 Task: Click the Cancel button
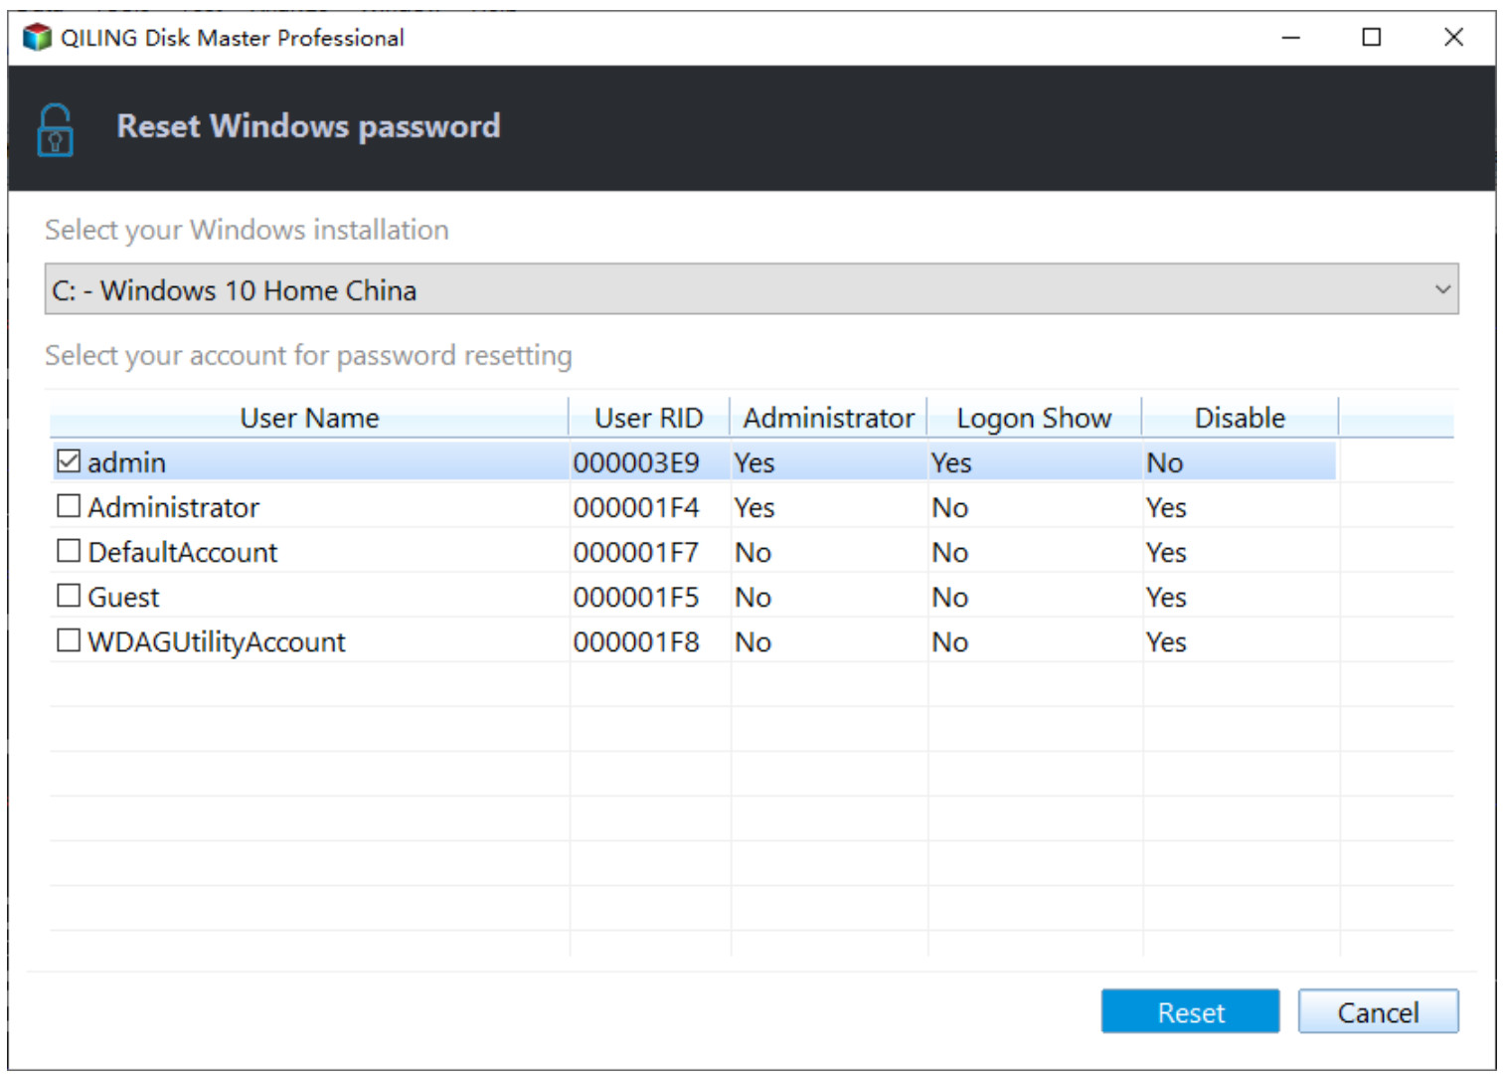tap(1378, 1012)
